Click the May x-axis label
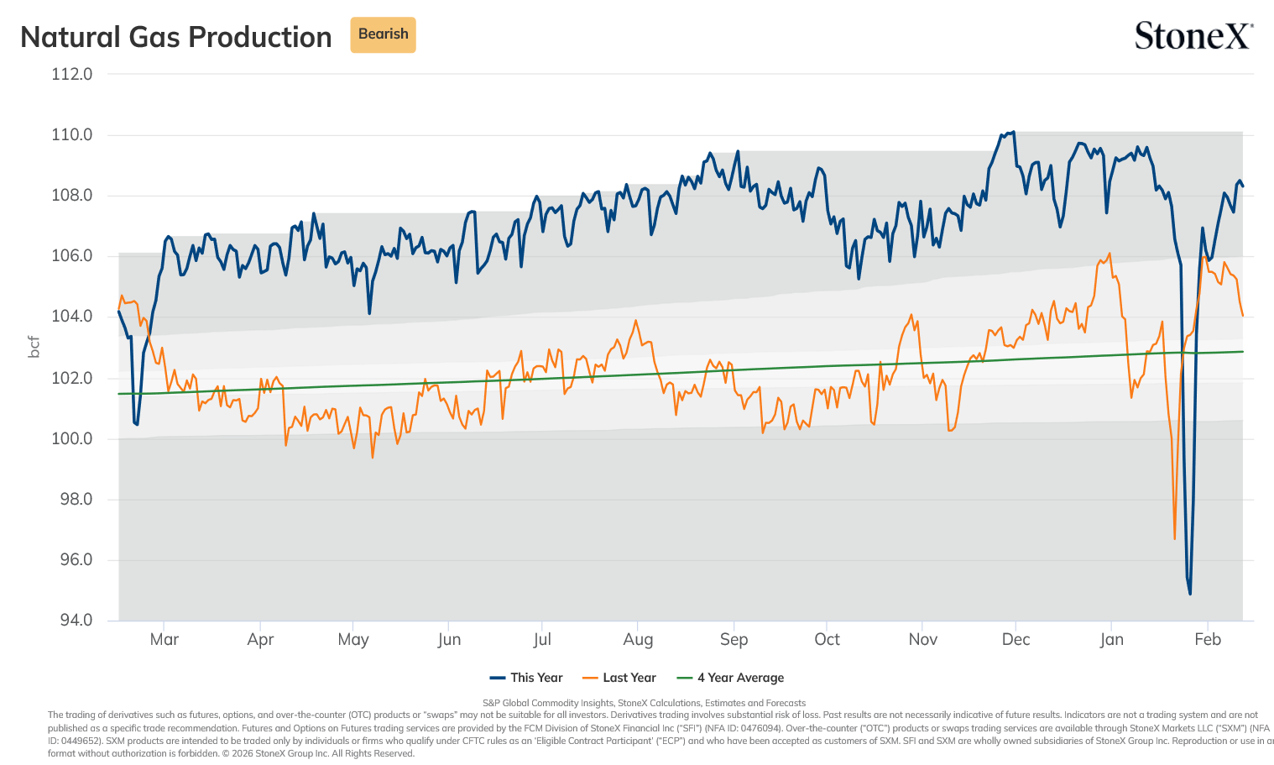Viewport: 1274px width, 765px height. pyautogui.click(x=353, y=640)
